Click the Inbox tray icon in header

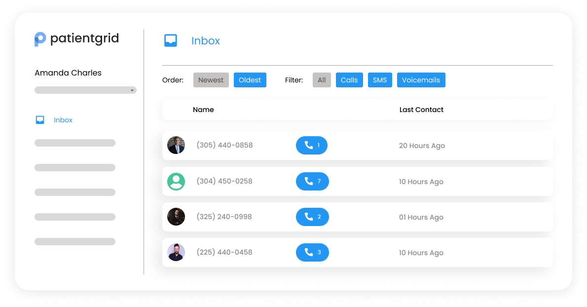[x=171, y=40]
